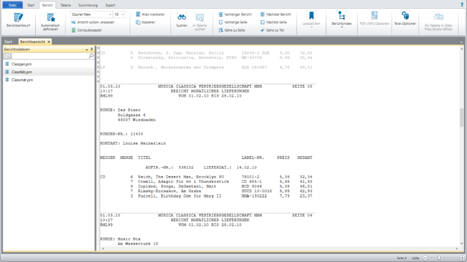Go to Nächste Seite
This screenshot has height=262, width=467.
(x=273, y=22)
